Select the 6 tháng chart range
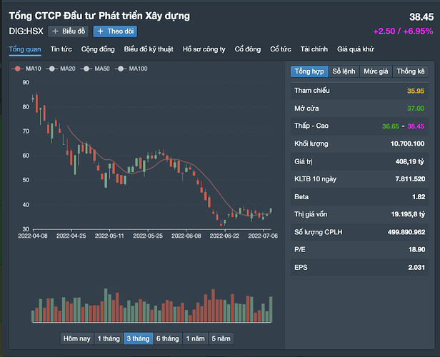This screenshot has width=440, height=357. 166,338
